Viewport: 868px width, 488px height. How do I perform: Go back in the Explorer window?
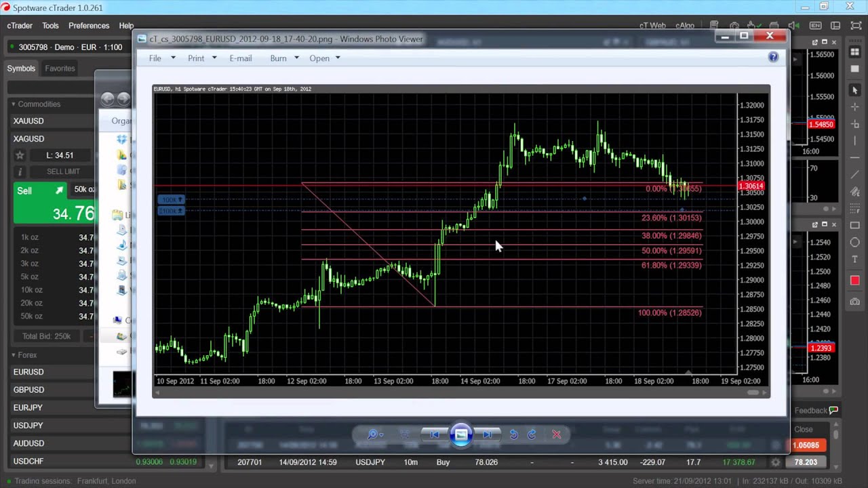(107, 99)
